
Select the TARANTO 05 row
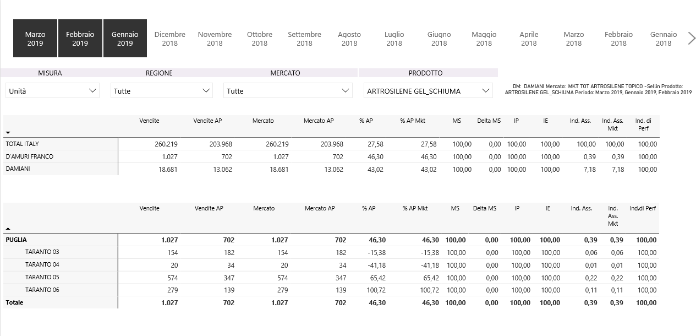[42, 277]
